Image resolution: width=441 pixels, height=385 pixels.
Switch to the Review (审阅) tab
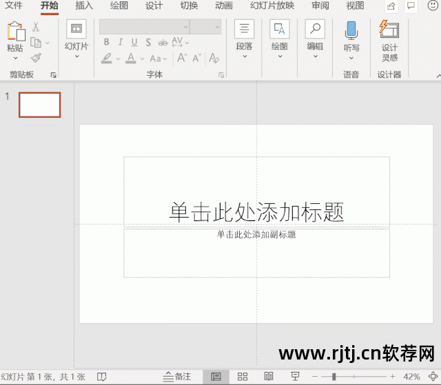320,5
